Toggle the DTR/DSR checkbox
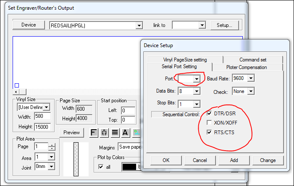The width and height of the screenshot is (294, 186). coord(209,113)
